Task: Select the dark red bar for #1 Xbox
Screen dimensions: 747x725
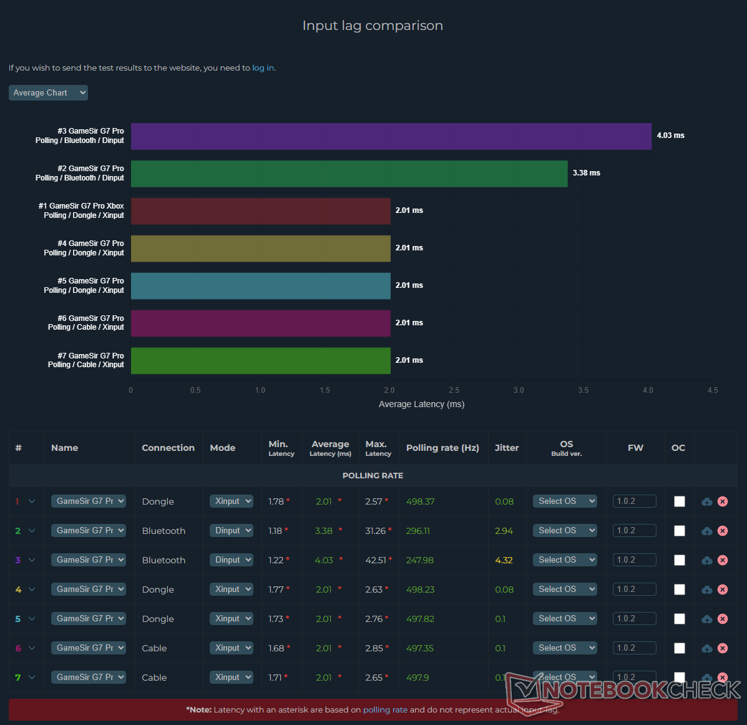Action: coord(261,211)
